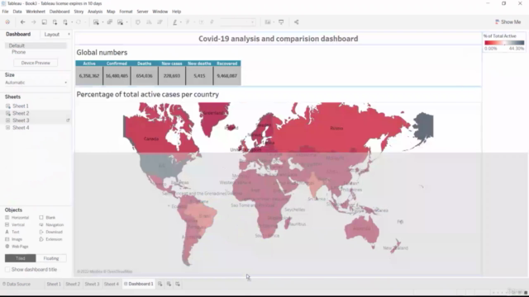Switch to the Layout pane tab

[51, 35]
